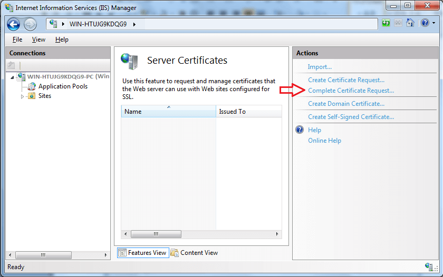
Task: Click certificate list scroll left arrow
Action: pyautogui.click(x=126, y=234)
